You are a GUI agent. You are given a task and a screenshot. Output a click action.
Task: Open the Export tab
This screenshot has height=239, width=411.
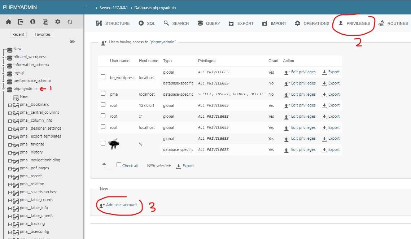(x=241, y=23)
